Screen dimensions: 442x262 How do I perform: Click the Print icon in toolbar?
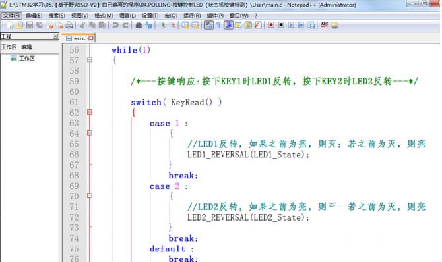69,25
